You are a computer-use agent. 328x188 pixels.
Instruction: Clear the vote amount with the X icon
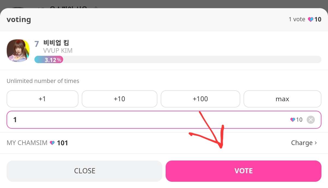(311, 120)
